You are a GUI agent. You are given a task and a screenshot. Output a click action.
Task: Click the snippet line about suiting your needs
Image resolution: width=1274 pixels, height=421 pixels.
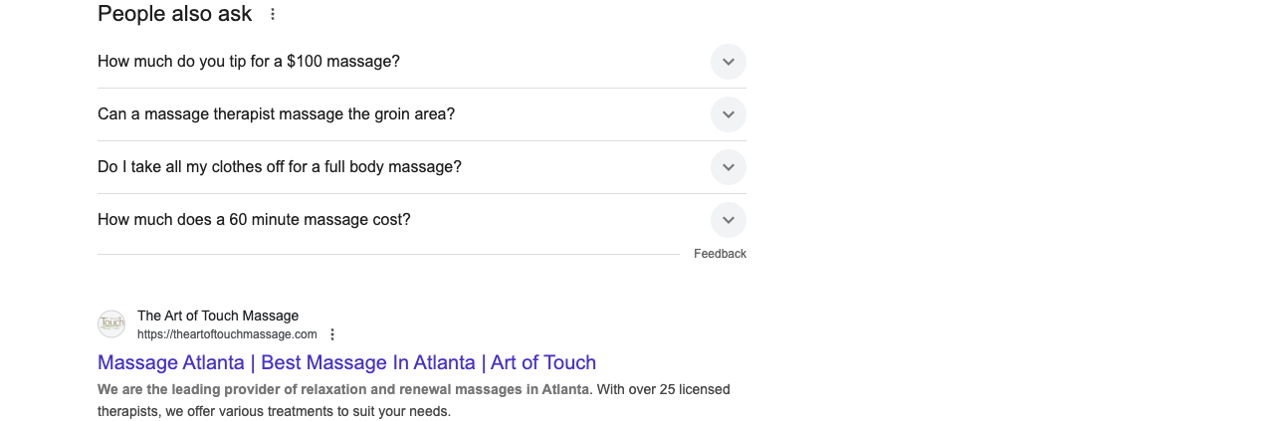click(x=274, y=411)
